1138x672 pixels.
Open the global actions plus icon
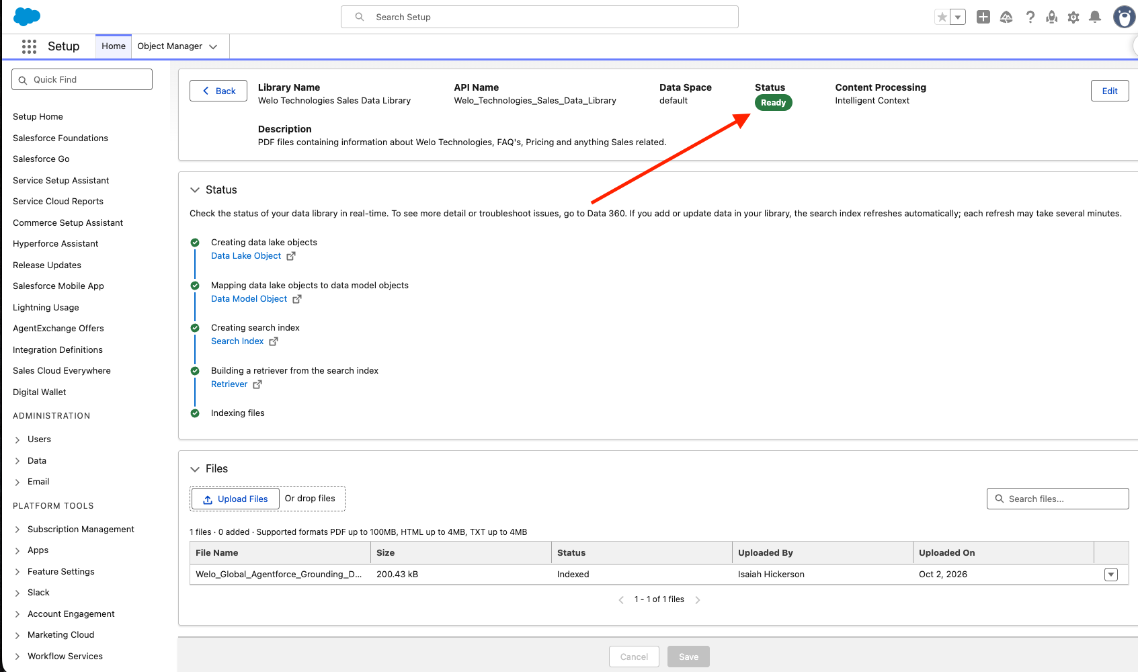983,17
